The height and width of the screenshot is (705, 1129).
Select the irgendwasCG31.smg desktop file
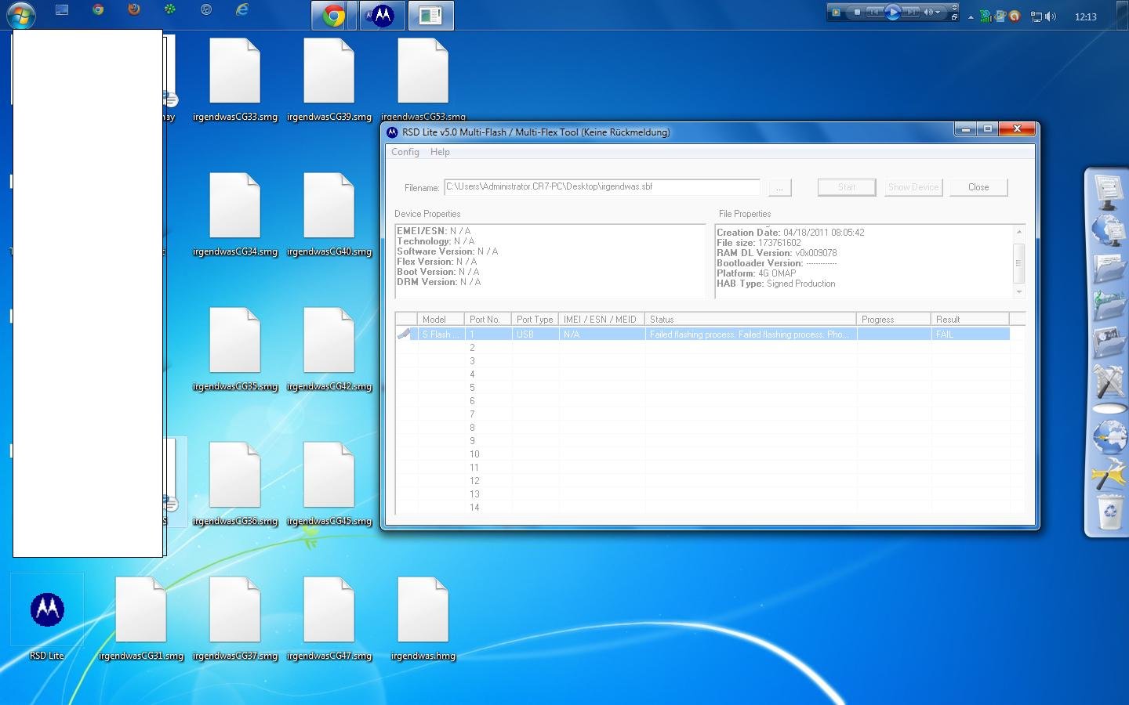[141, 620]
